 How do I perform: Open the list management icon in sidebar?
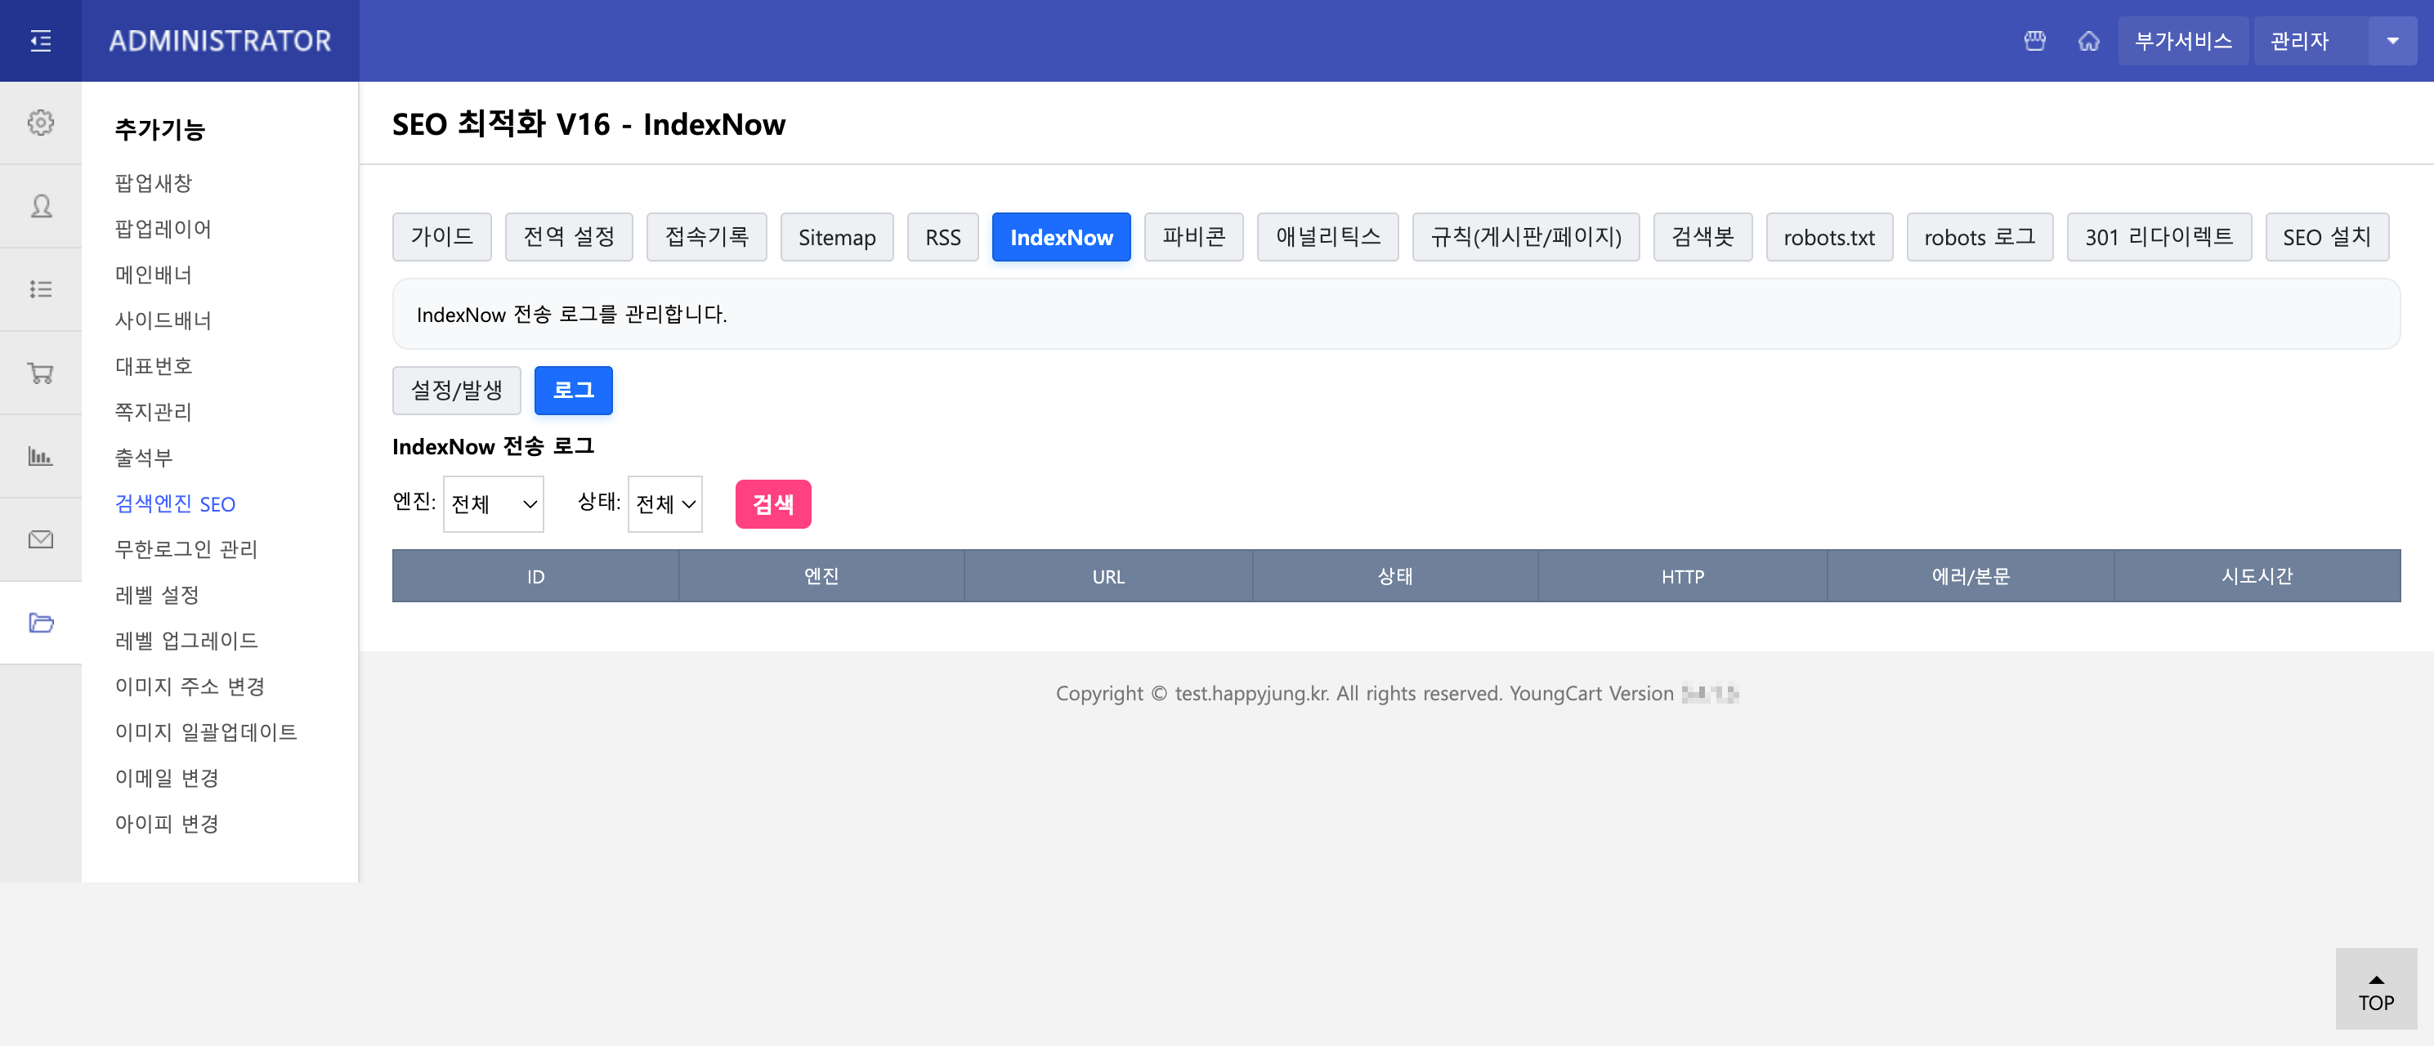[41, 289]
